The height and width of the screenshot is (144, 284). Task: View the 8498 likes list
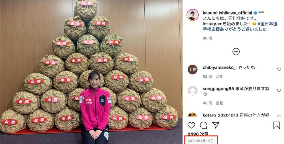pyautogui.click(x=198, y=134)
